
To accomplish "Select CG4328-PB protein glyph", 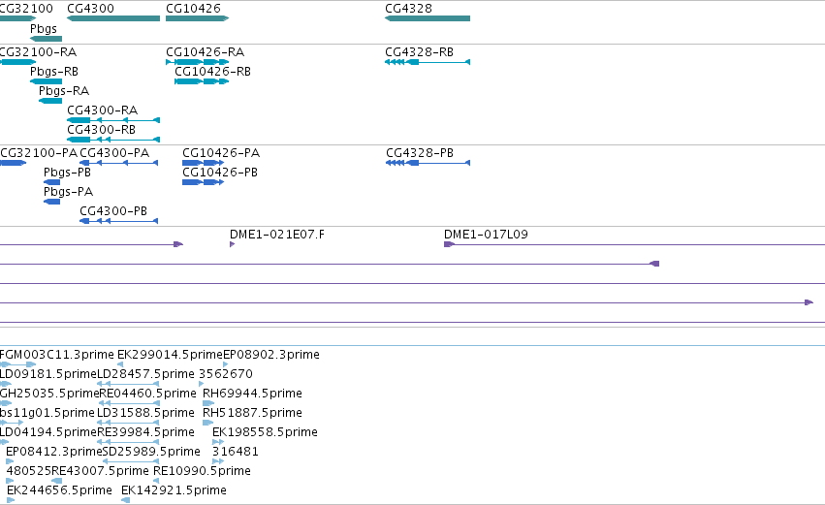I will (428, 163).
